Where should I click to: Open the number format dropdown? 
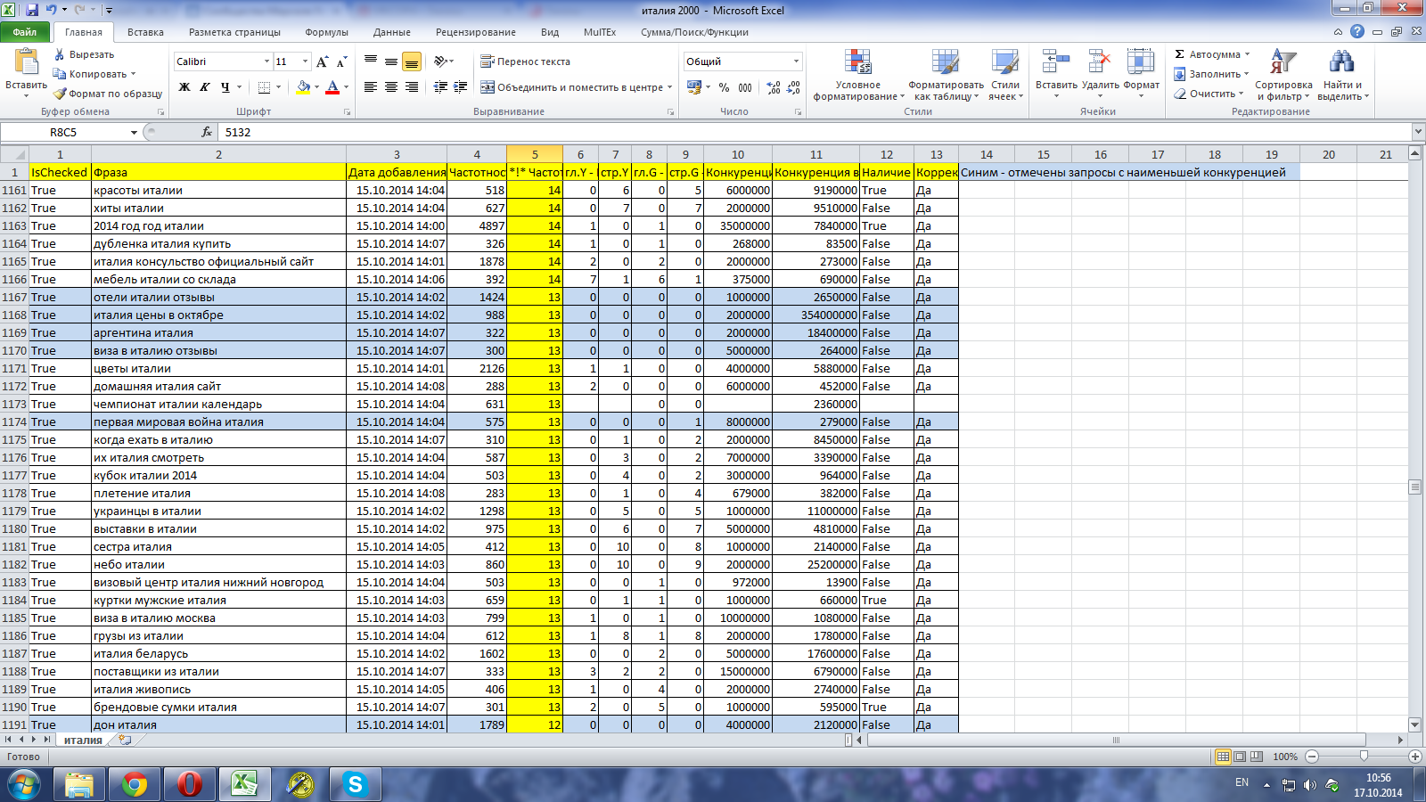[x=796, y=61]
